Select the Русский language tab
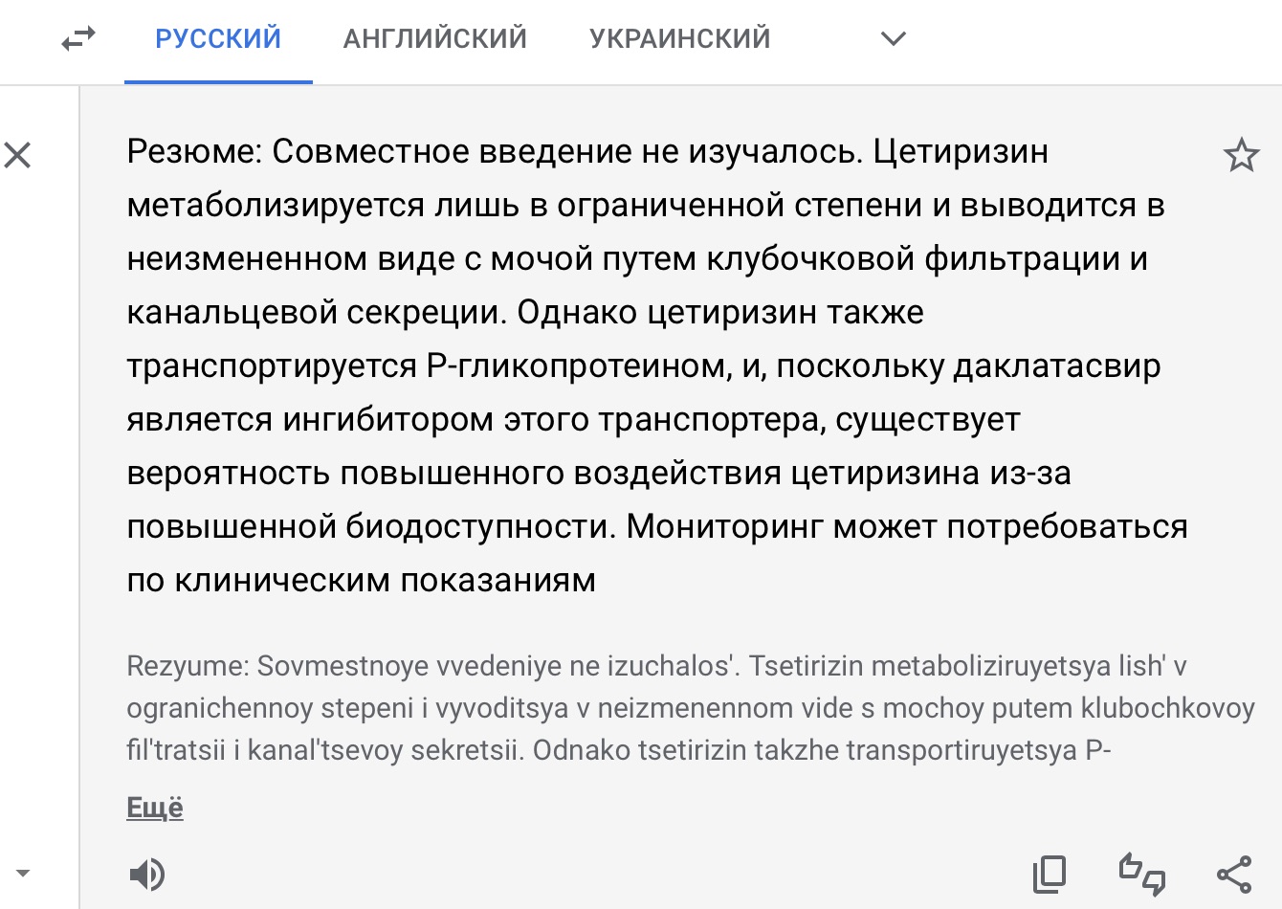This screenshot has width=1282, height=909. coord(218,39)
